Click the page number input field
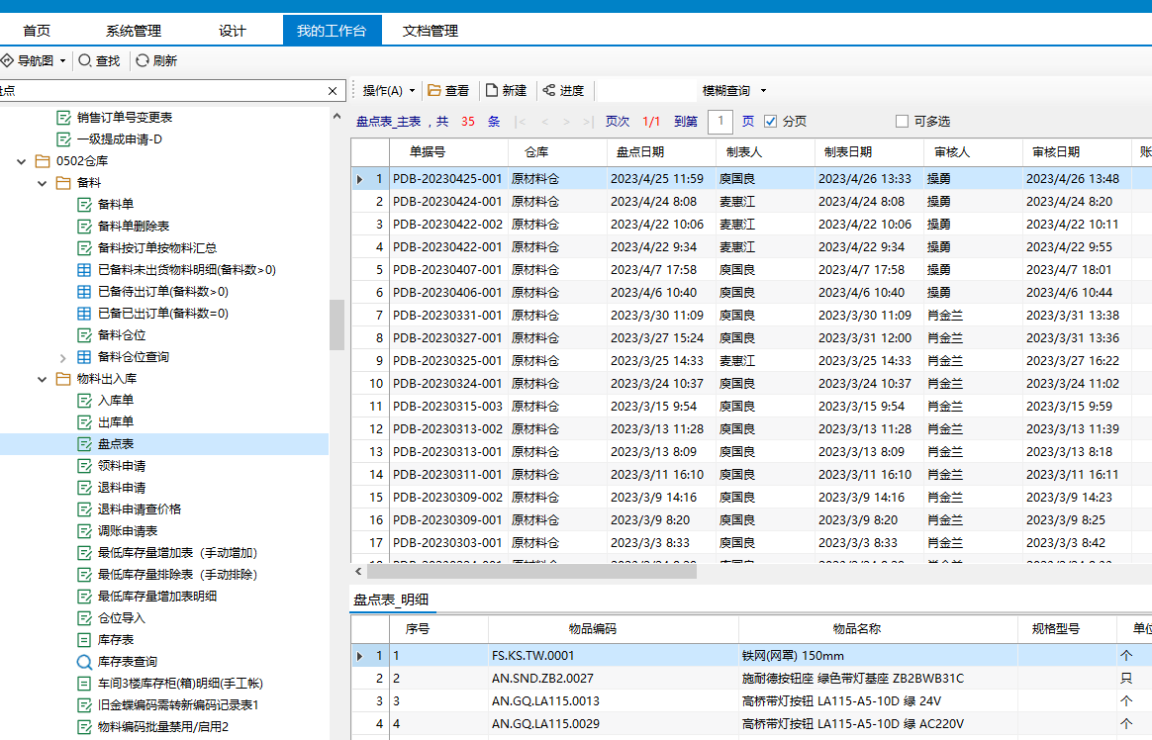This screenshot has height=740, width=1152. [720, 122]
